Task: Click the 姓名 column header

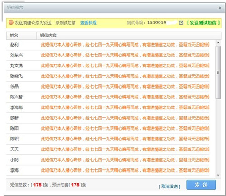Action: [x=21, y=36]
